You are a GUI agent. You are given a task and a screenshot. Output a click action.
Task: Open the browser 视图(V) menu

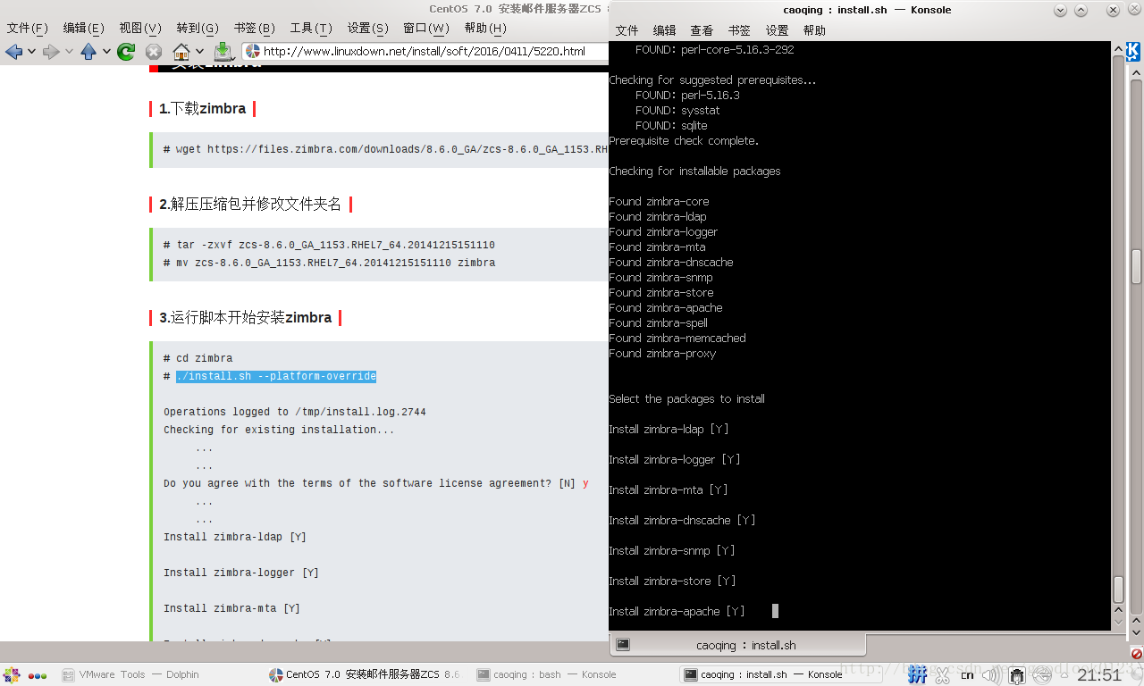click(x=140, y=29)
